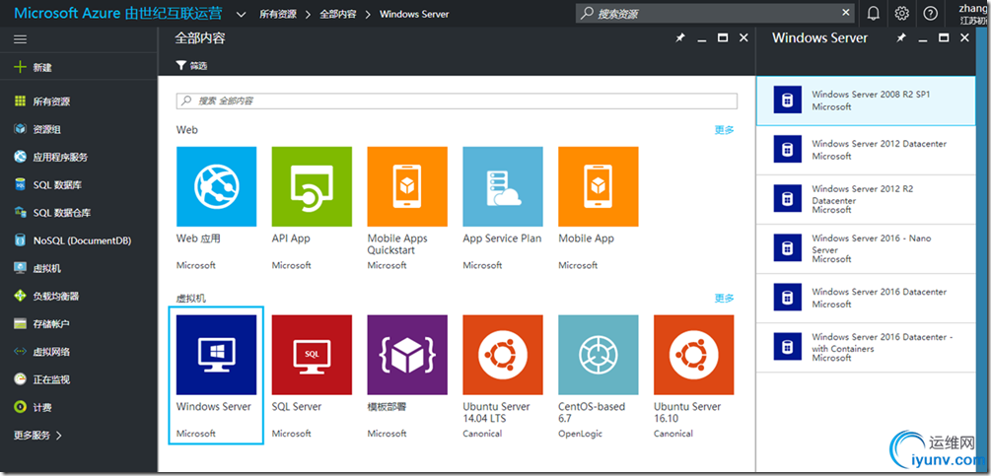Select the App Service Plan tile
991x476 pixels.
503,209
